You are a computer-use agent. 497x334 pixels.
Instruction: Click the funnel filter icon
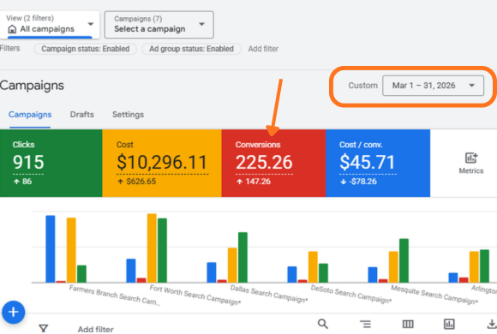[44, 328]
